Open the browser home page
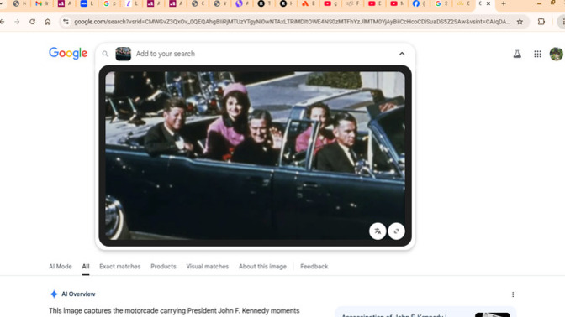The height and width of the screenshot is (317, 565). coord(48,22)
